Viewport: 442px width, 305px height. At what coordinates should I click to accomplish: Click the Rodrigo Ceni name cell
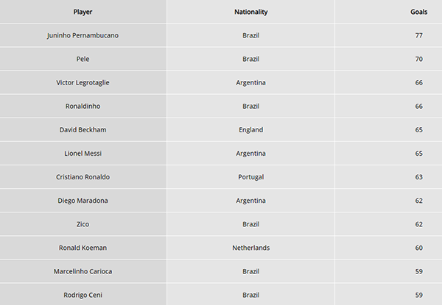[83, 294]
